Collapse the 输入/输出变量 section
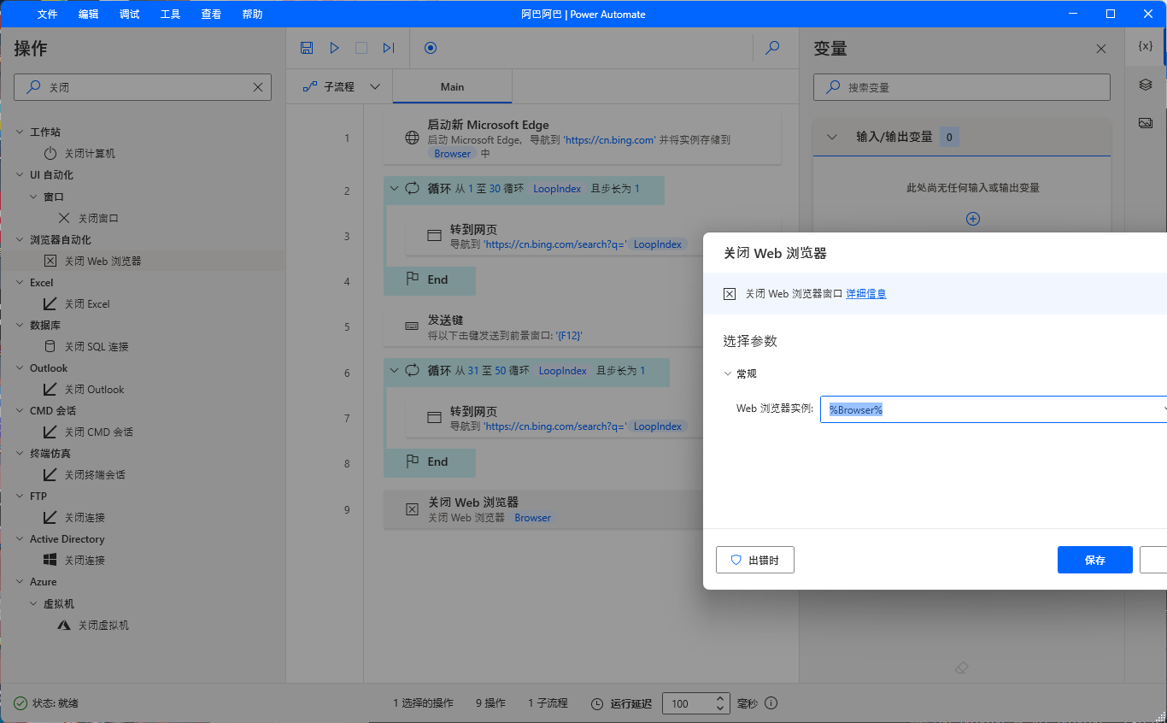1167x723 pixels. pos(832,137)
